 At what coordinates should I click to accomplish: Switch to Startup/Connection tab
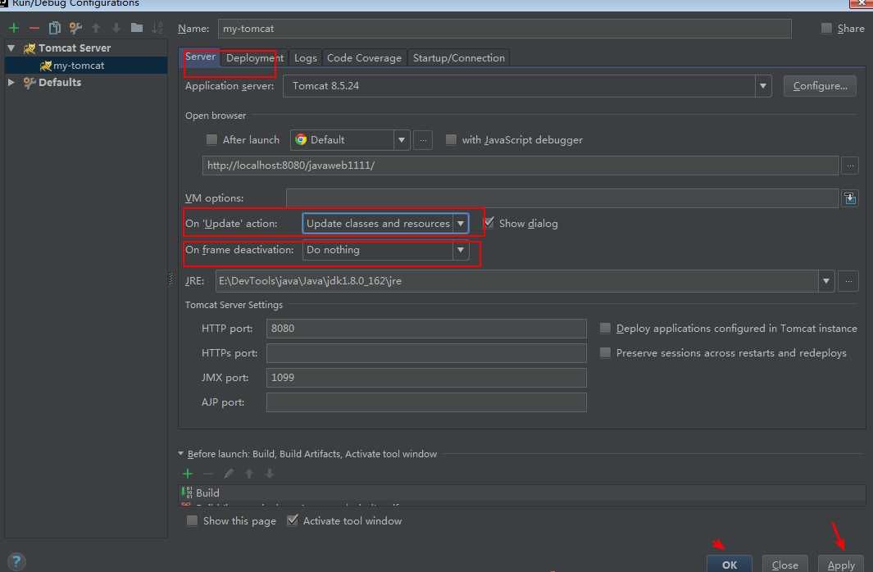click(x=459, y=58)
